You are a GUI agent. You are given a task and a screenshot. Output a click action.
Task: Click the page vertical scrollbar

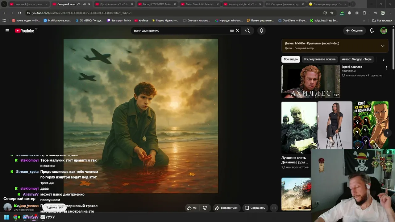393,49
